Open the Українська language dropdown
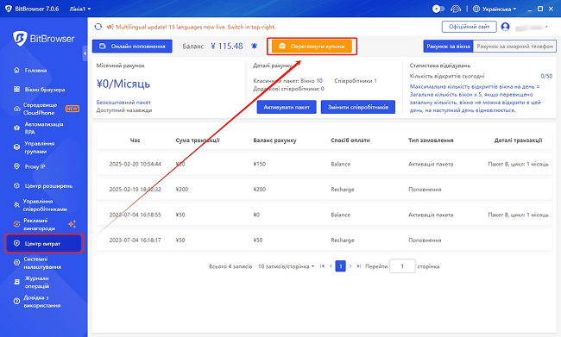The image size is (561, 337). (495, 9)
